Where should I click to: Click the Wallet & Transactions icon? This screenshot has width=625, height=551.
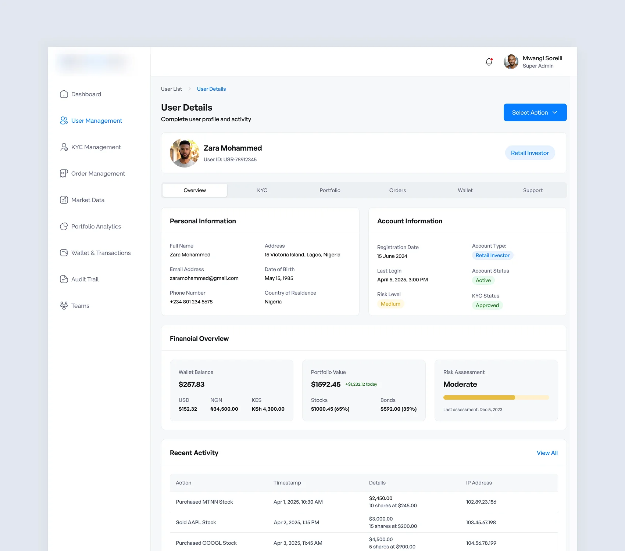(64, 253)
